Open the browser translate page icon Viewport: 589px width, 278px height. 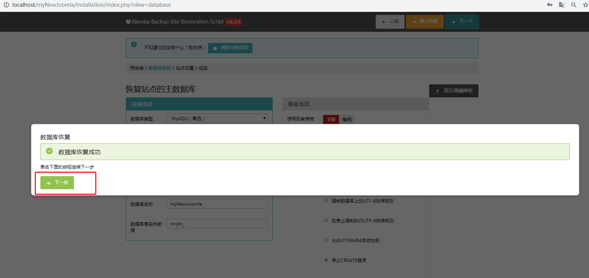(562, 5)
